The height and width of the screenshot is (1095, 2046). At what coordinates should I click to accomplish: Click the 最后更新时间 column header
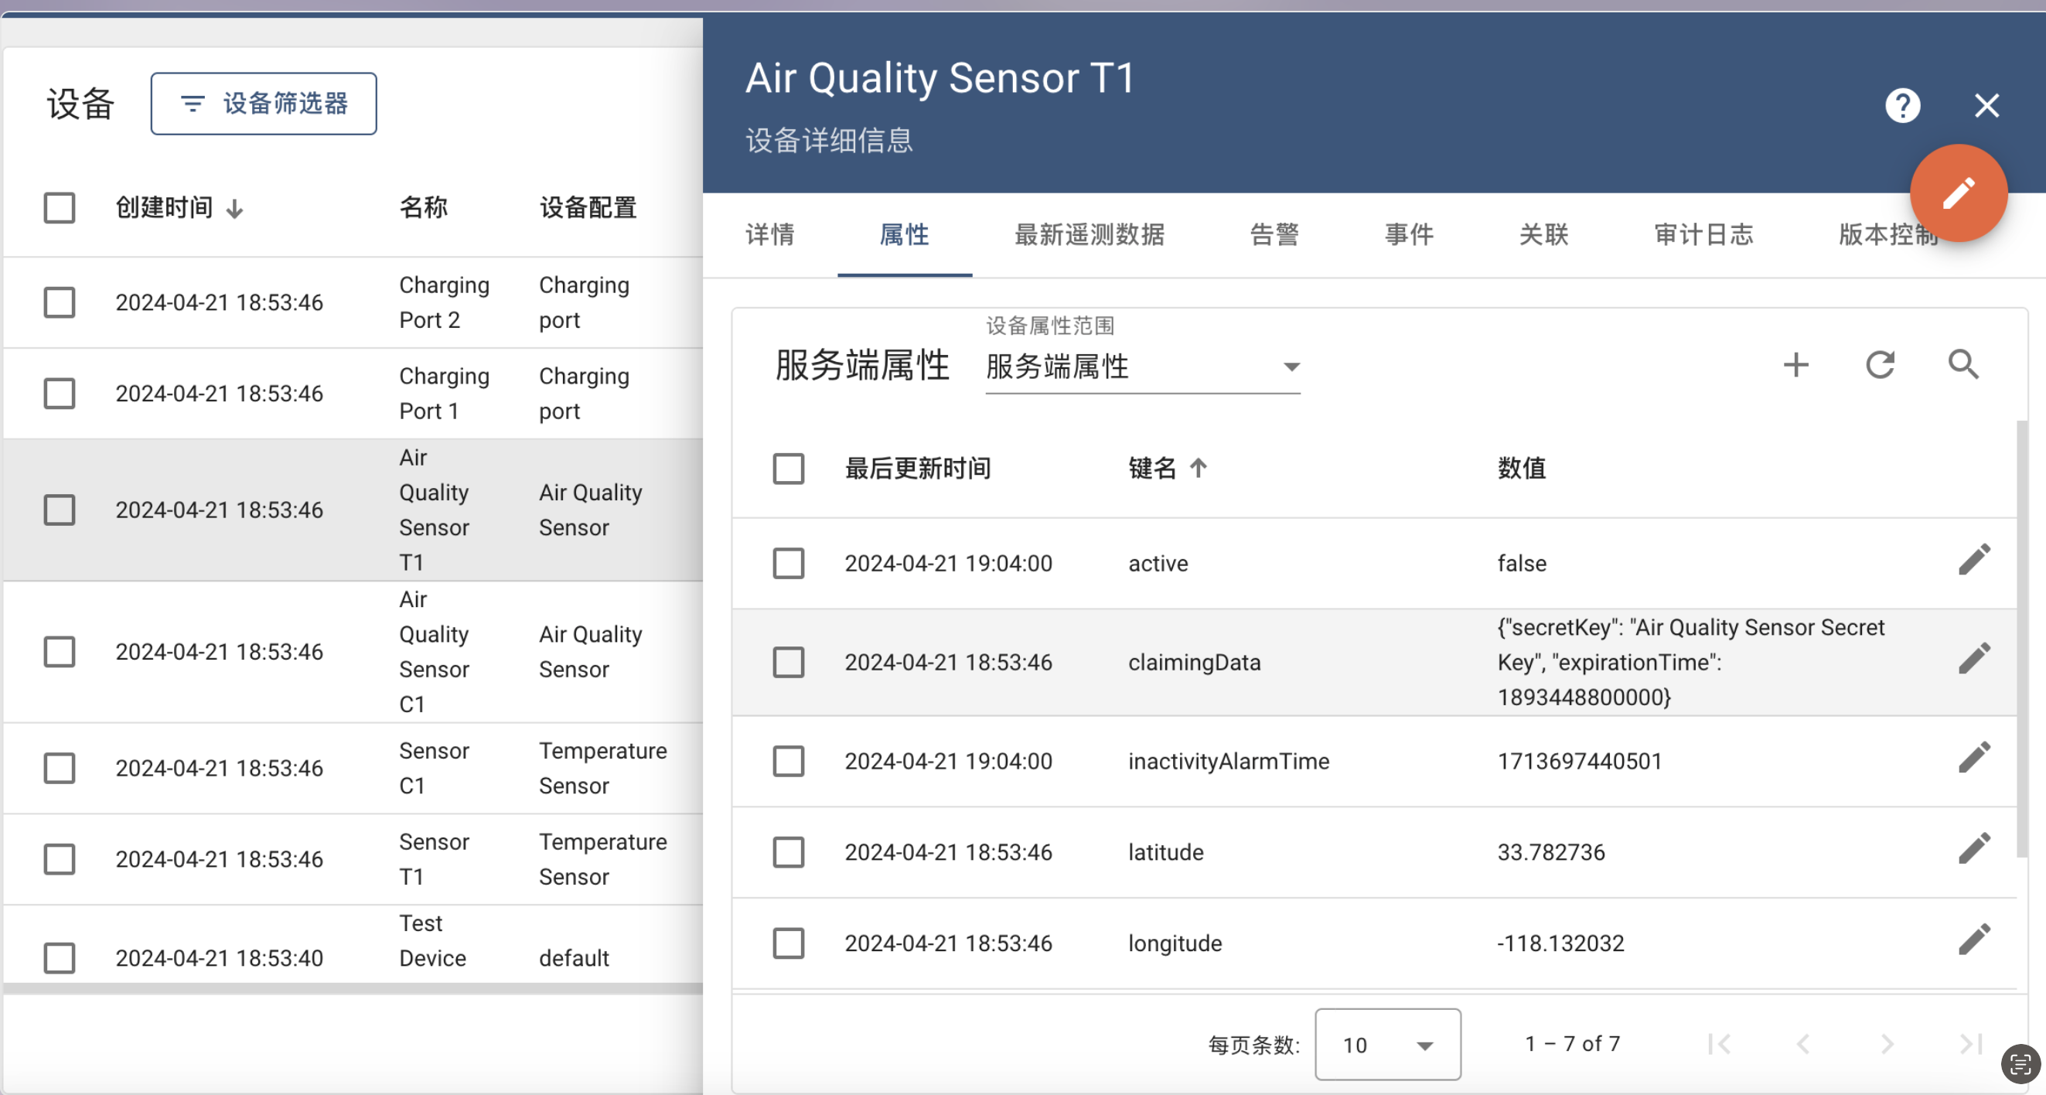coord(918,469)
